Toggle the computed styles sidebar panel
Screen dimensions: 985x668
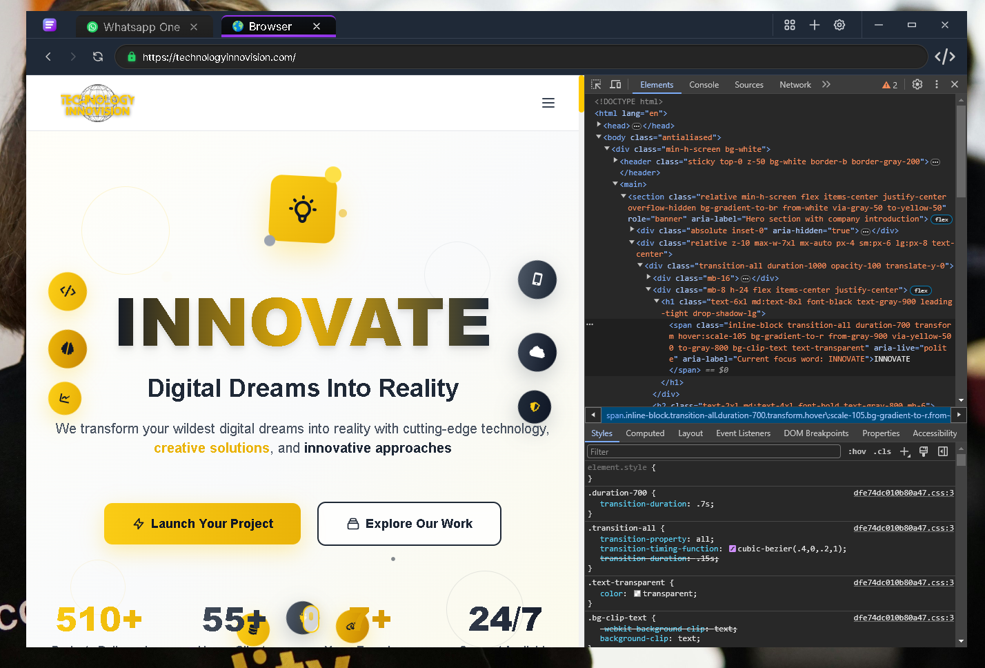pos(943,451)
